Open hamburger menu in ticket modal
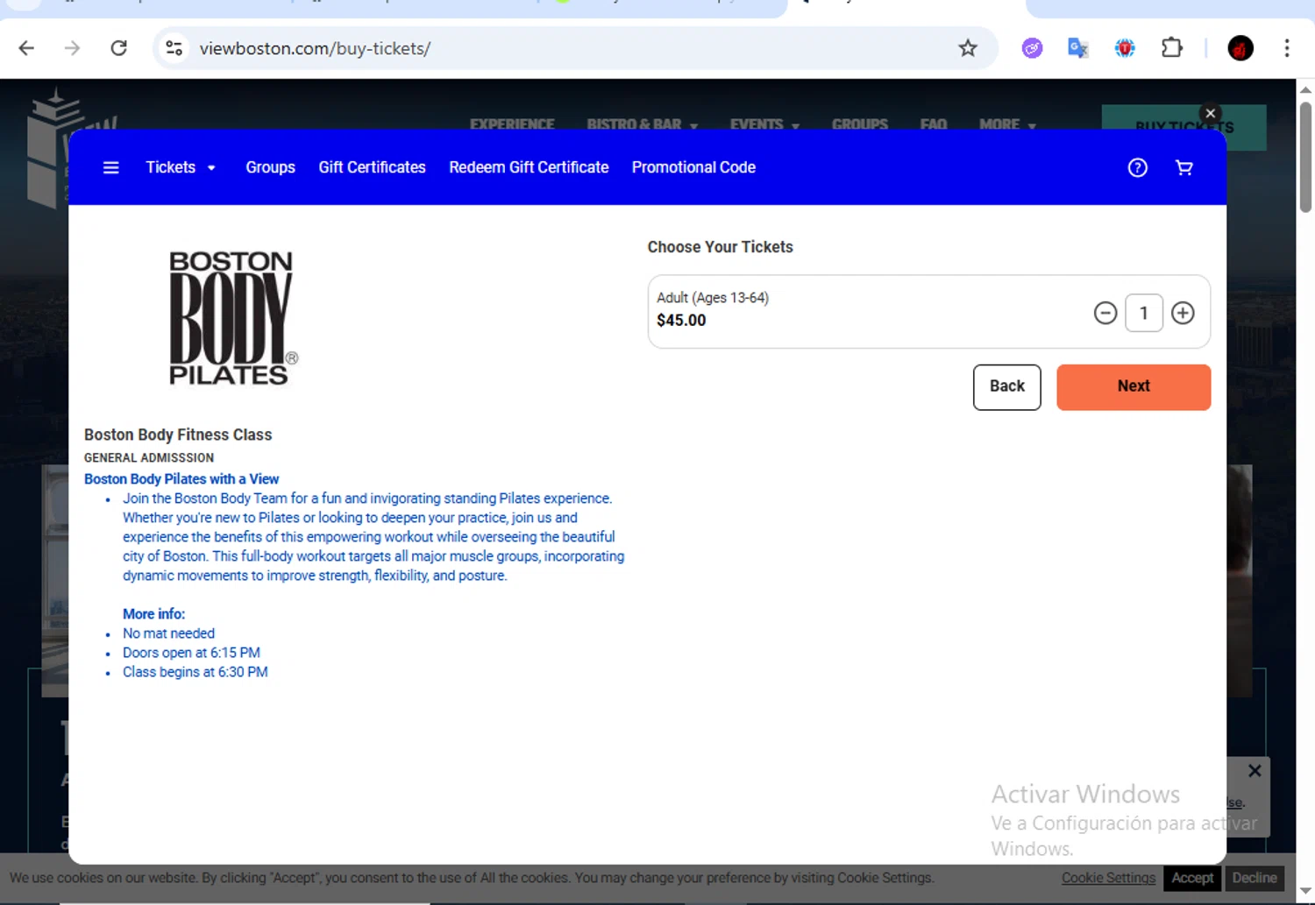 [110, 167]
